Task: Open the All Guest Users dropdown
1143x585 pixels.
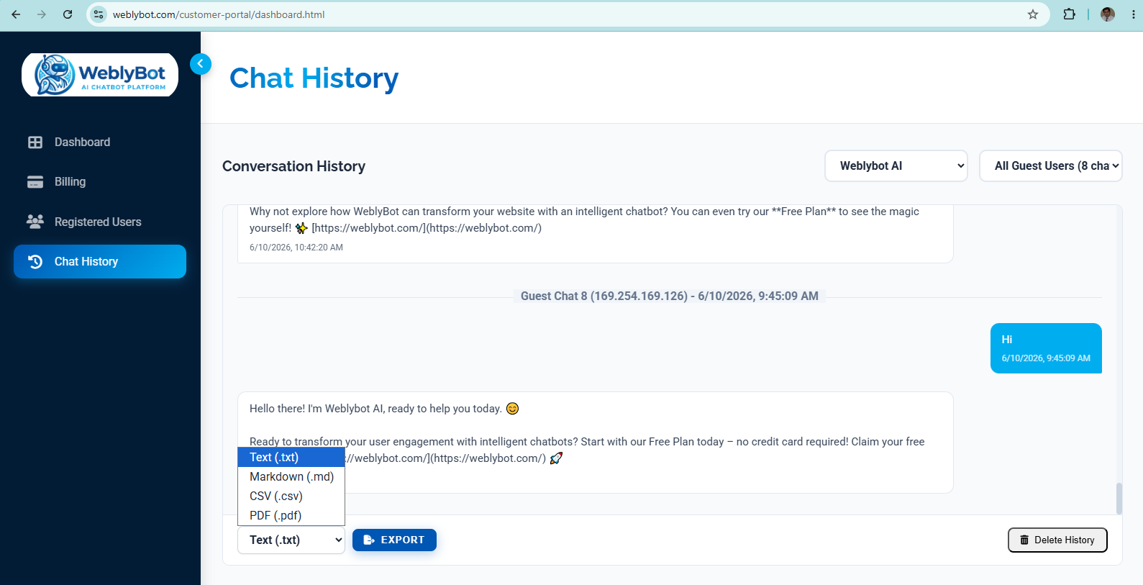Action: tap(1050, 166)
